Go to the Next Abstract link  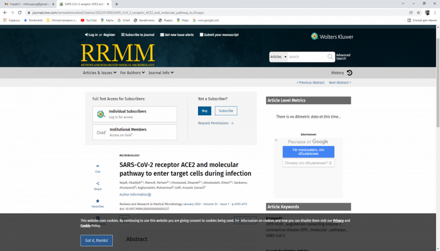coord(339,83)
